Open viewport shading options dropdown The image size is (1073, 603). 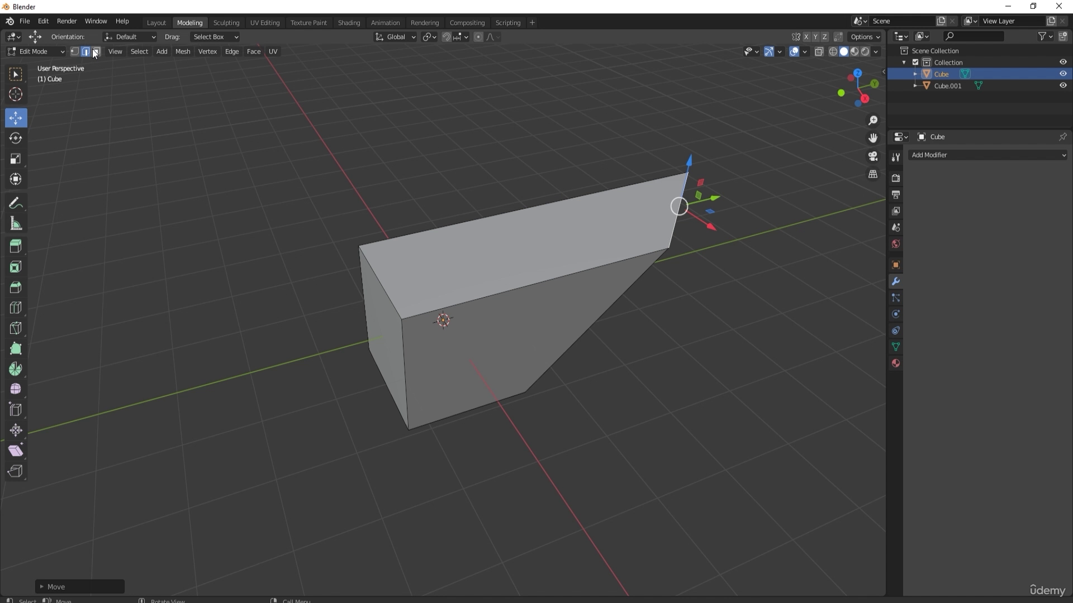876,51
